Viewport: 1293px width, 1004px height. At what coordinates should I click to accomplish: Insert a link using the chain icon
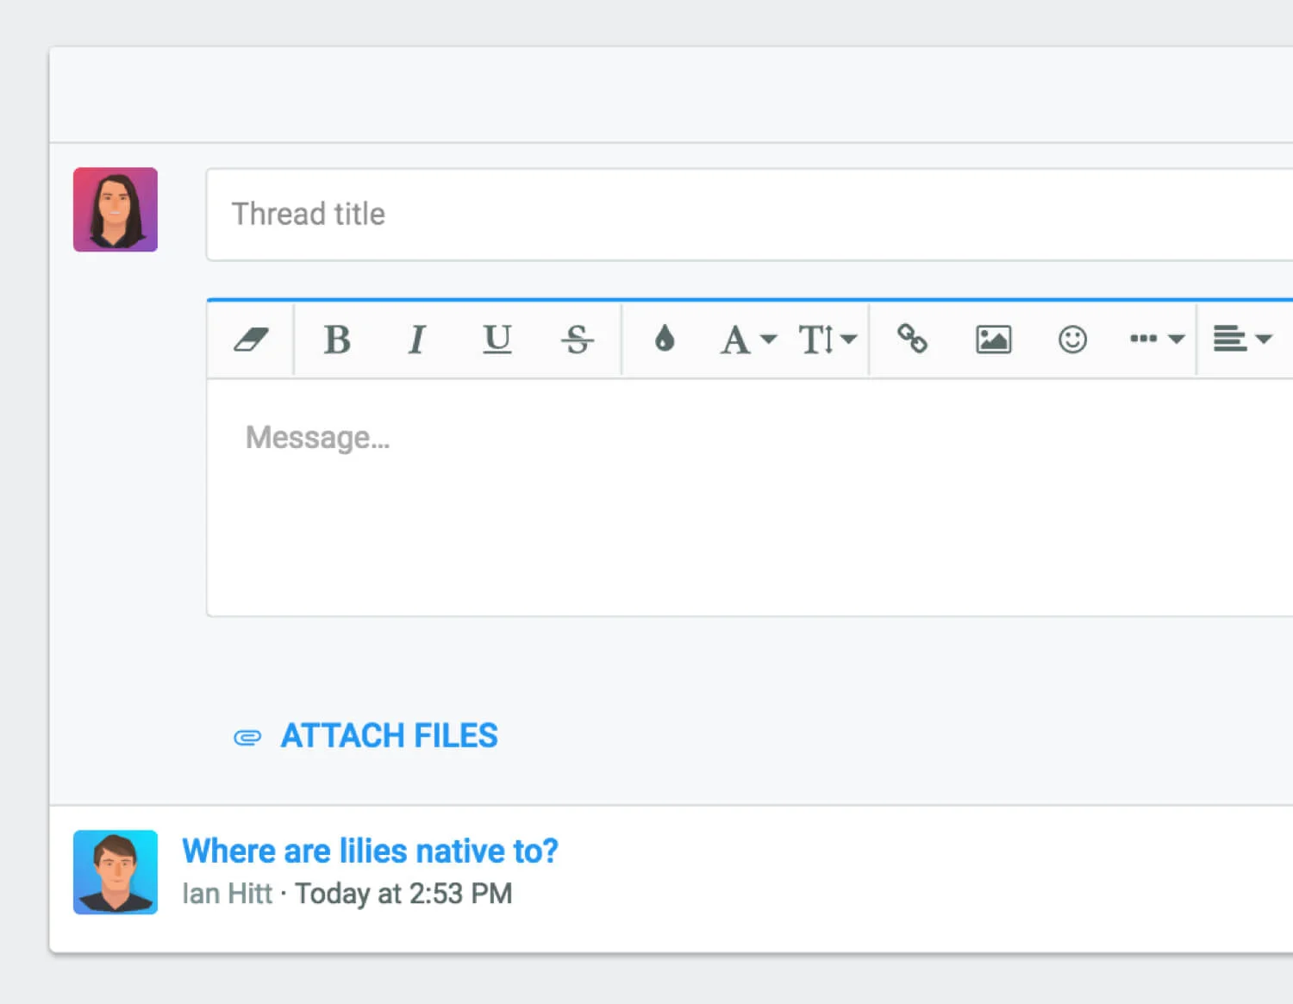[912, 340]
